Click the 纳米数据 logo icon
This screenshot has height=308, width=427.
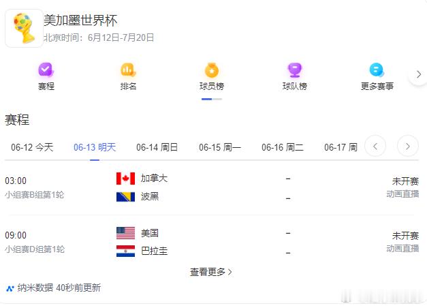point(10,288)
